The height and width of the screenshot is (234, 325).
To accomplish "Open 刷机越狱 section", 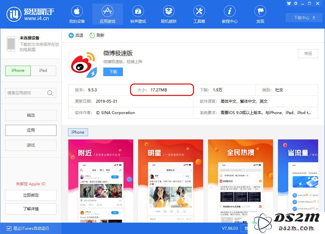I will click(x=168, y=14).
